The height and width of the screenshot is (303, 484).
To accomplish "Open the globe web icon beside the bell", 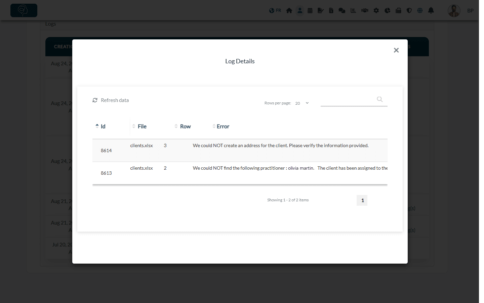I will pos(420,10).
